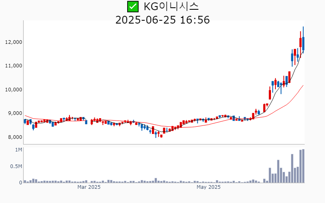This screenshot has height=203, width=325.
Task: Click the tallest volume bar at far right
Action: pyautogui.click(x=303, y=166)
